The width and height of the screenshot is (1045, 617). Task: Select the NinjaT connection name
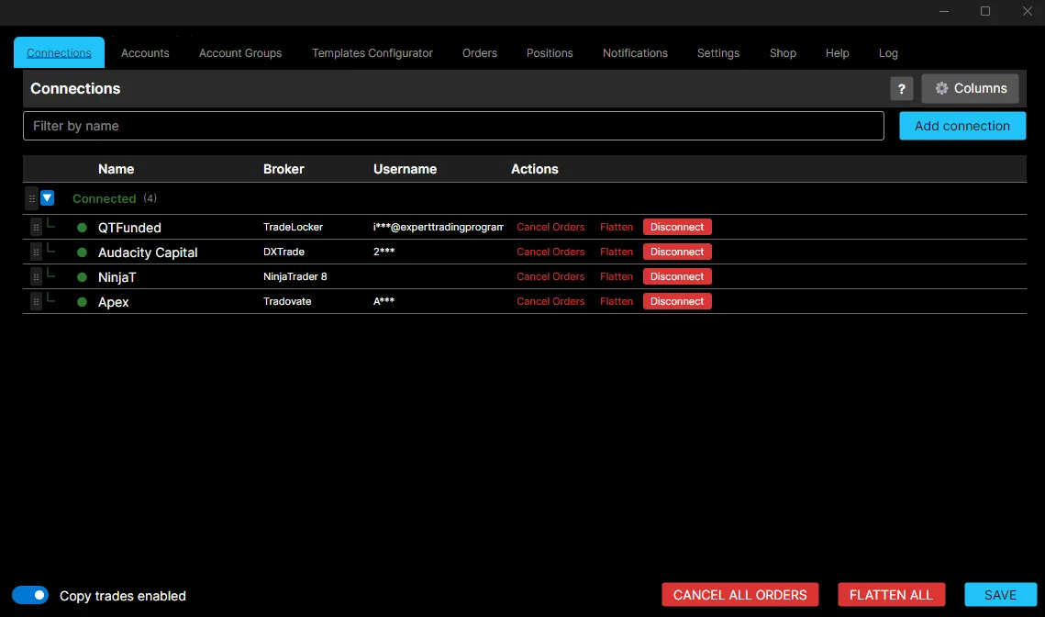tap(117, 276)
